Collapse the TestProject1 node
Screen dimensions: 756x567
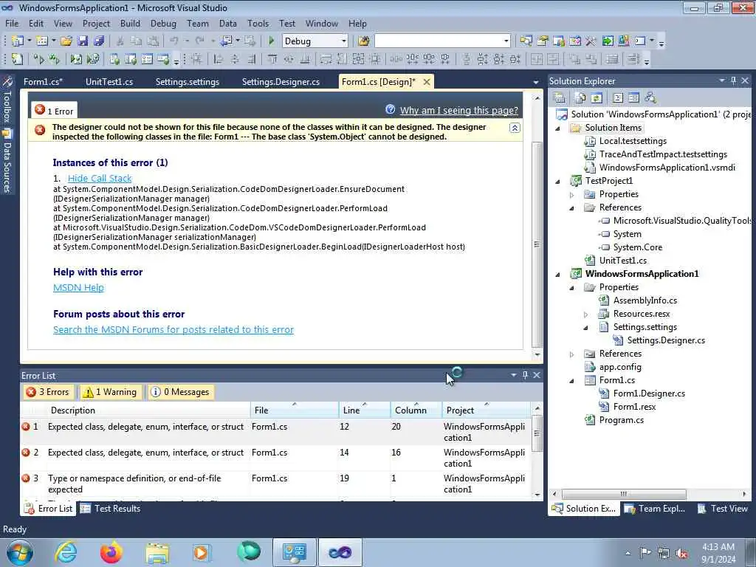(x=558, y=181)
